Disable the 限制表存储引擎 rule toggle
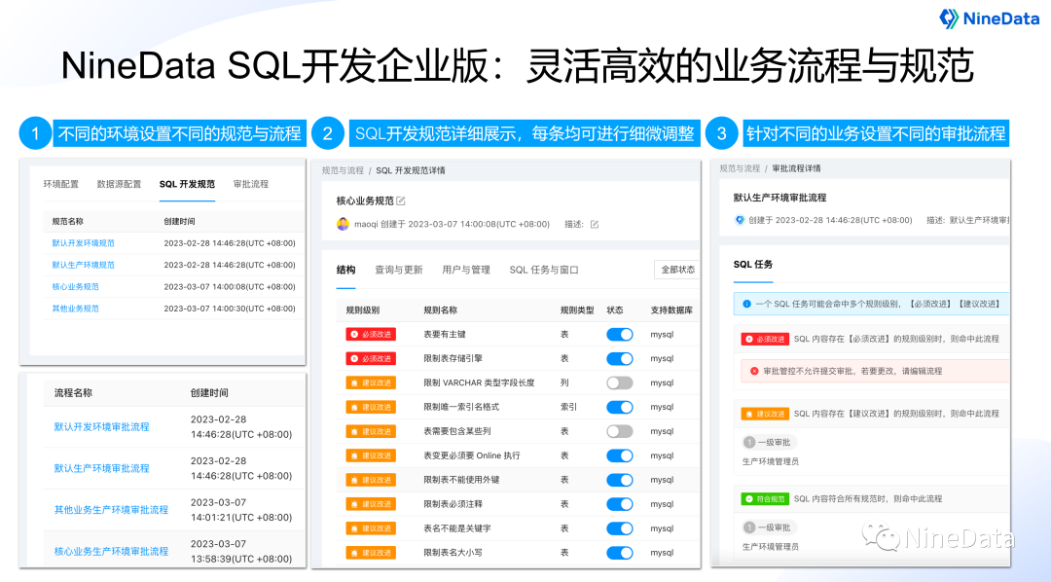 (619, 359)
